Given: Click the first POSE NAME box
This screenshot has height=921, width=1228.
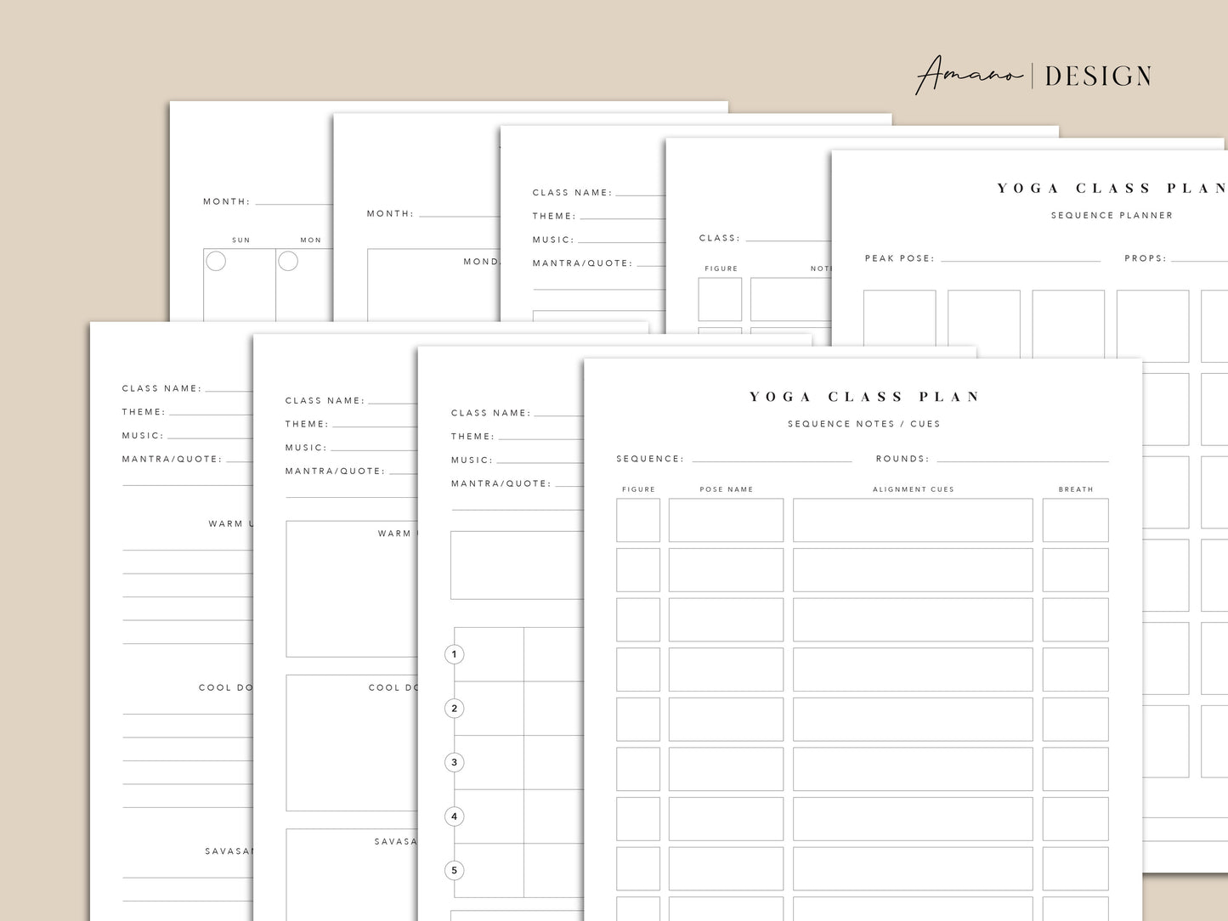Looking at the screenshot, I should 726,520.
